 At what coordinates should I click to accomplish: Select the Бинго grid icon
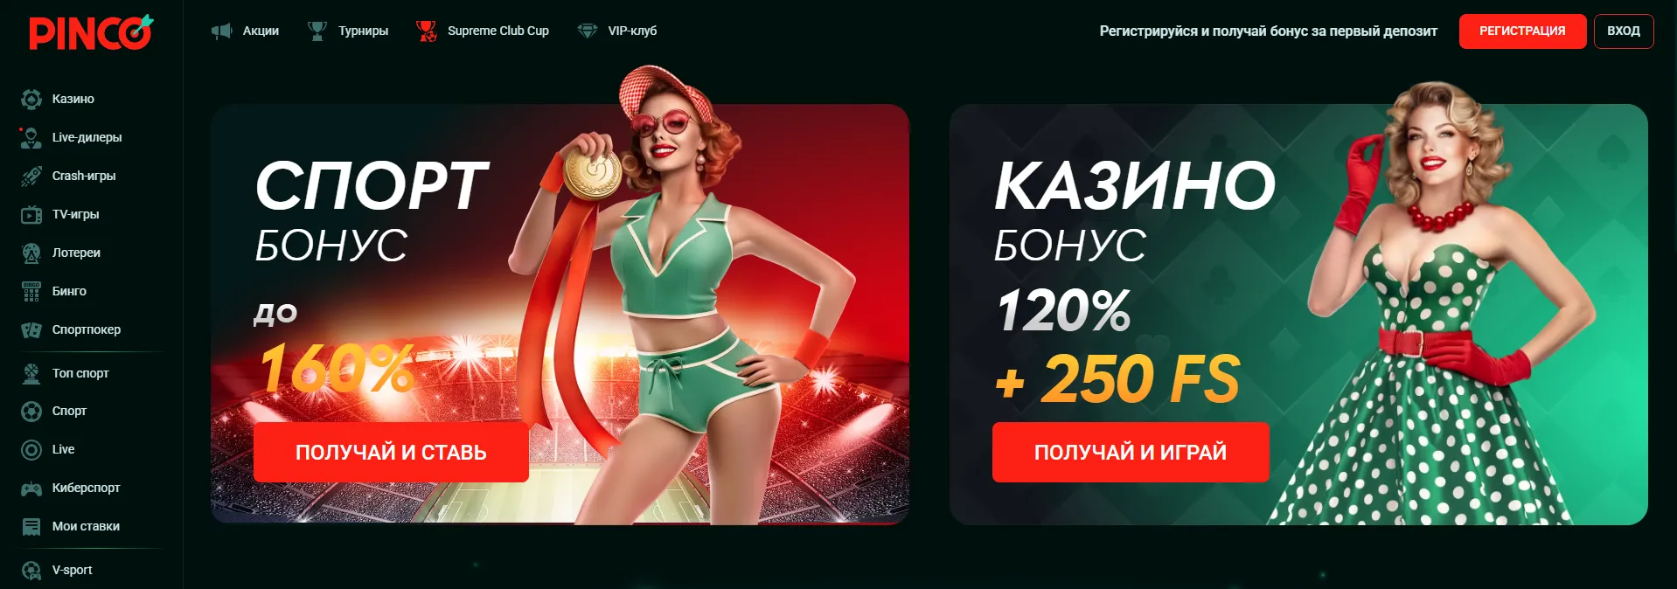(31, 291)
